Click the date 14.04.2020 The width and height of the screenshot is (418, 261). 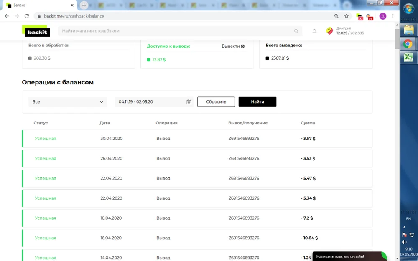[x=111, y=258]
